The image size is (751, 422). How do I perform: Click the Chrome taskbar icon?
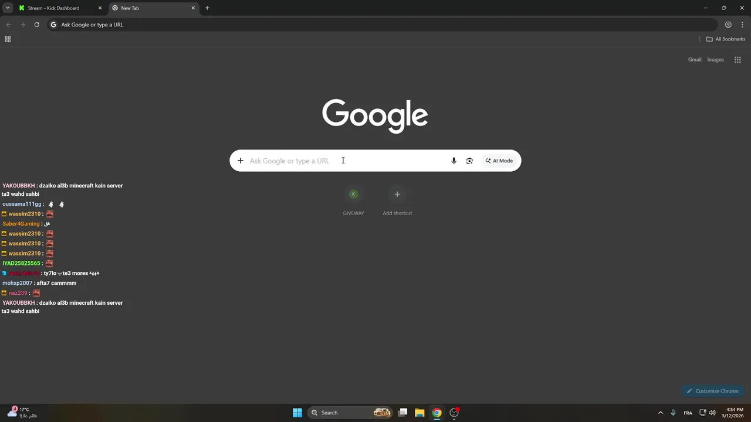(437, 413)
